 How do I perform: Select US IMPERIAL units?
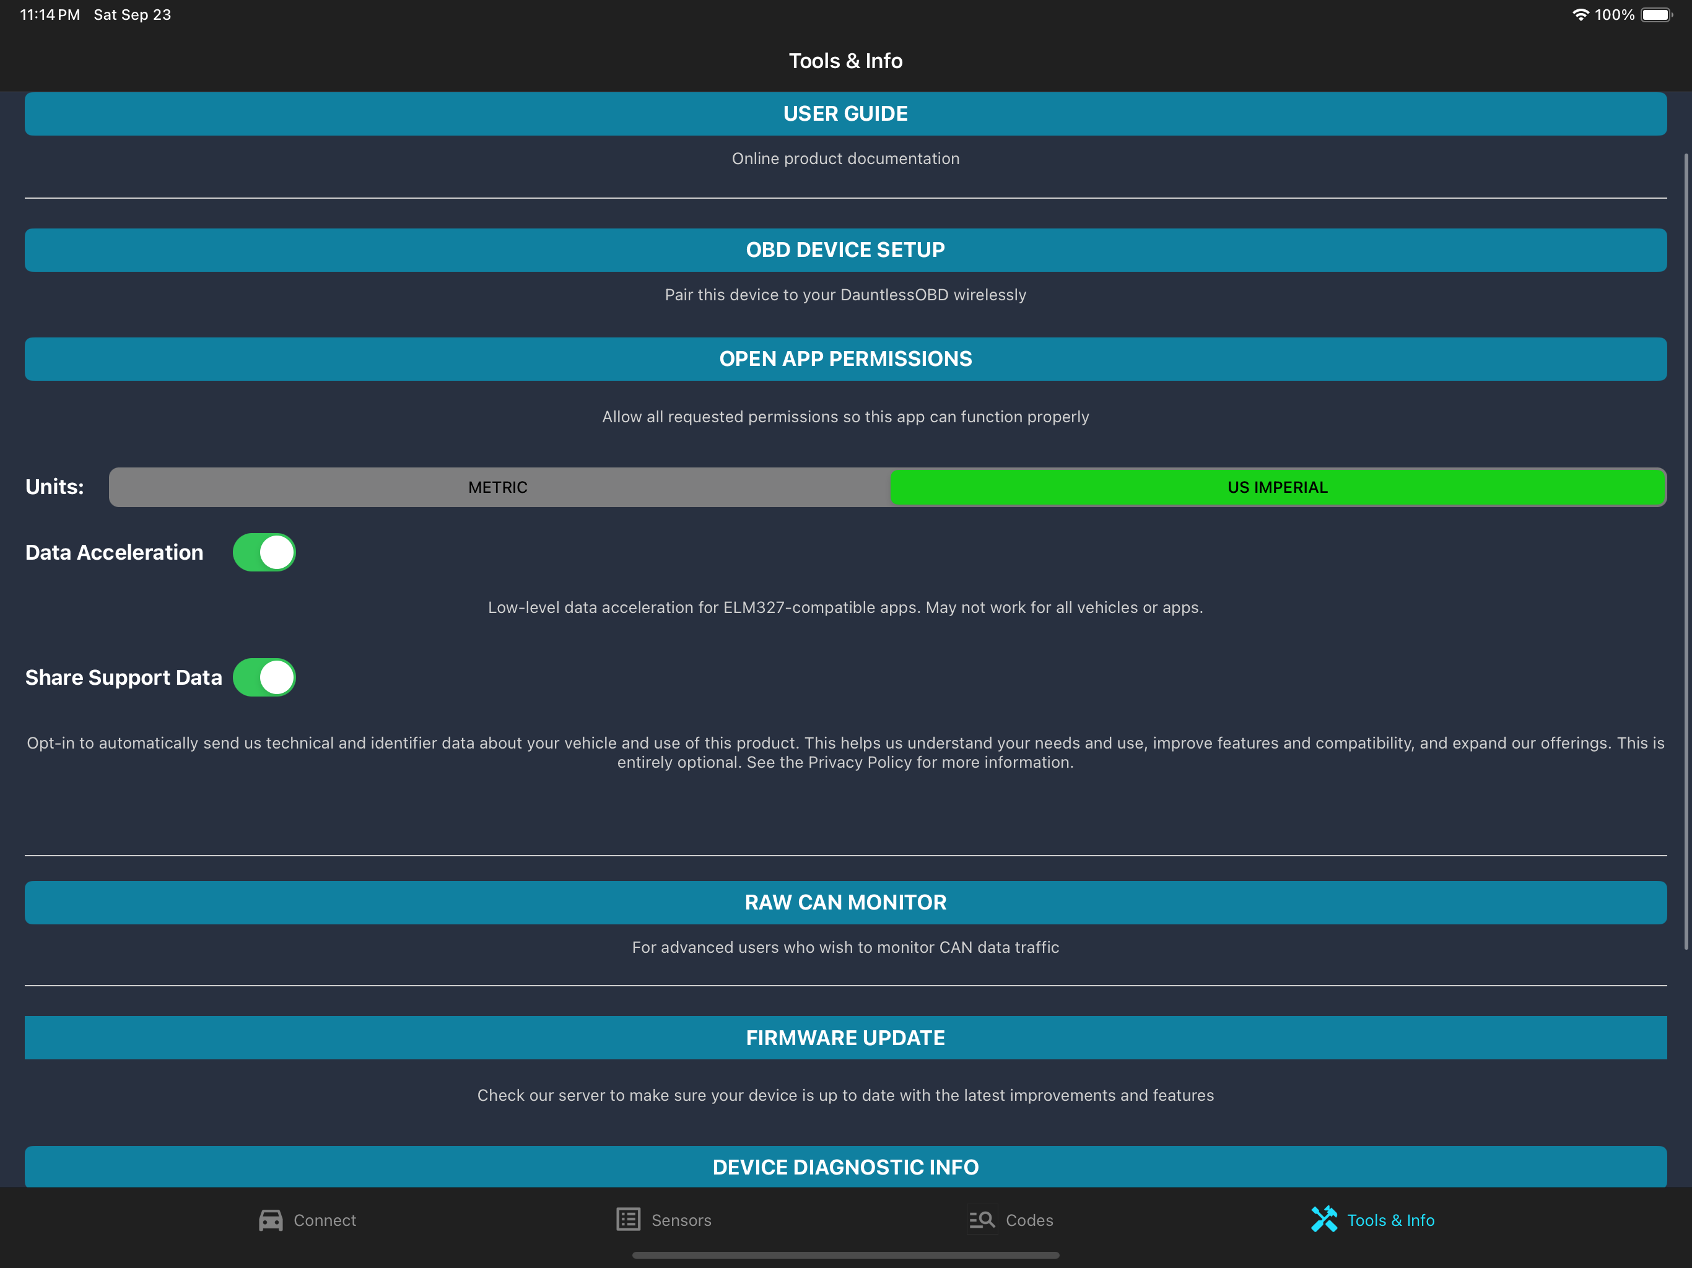pos(1278,487)
